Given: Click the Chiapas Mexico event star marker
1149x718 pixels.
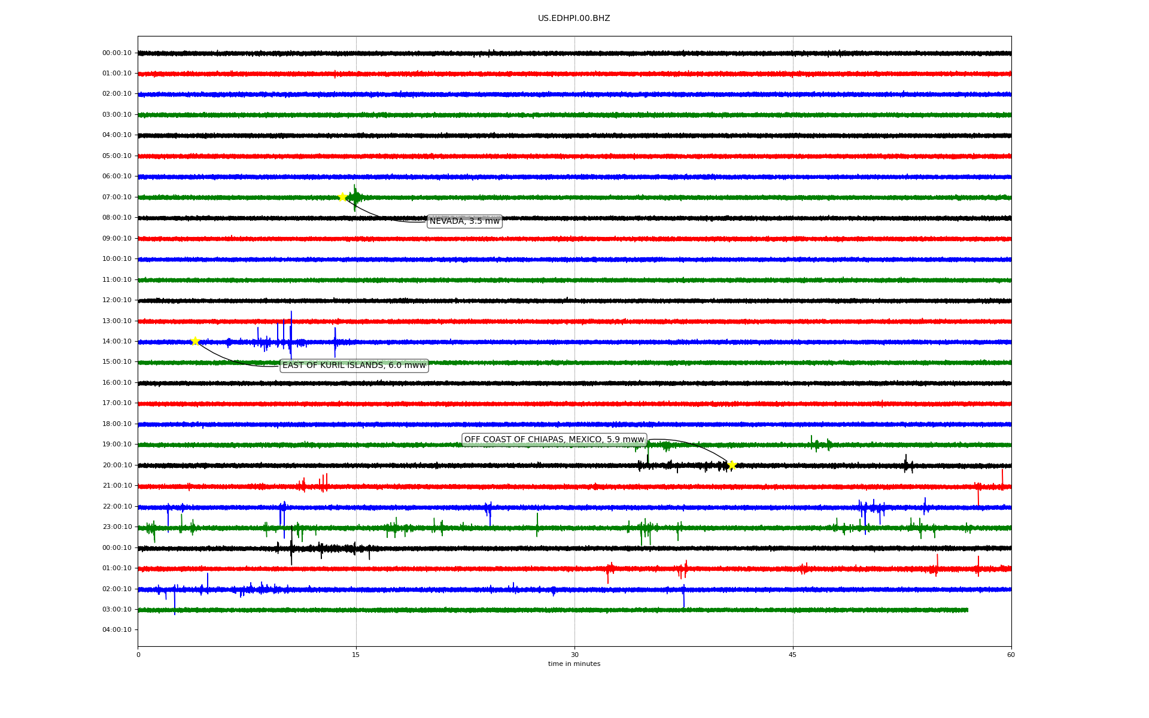Looking at the screenshot, I should (x=731, y=465).
